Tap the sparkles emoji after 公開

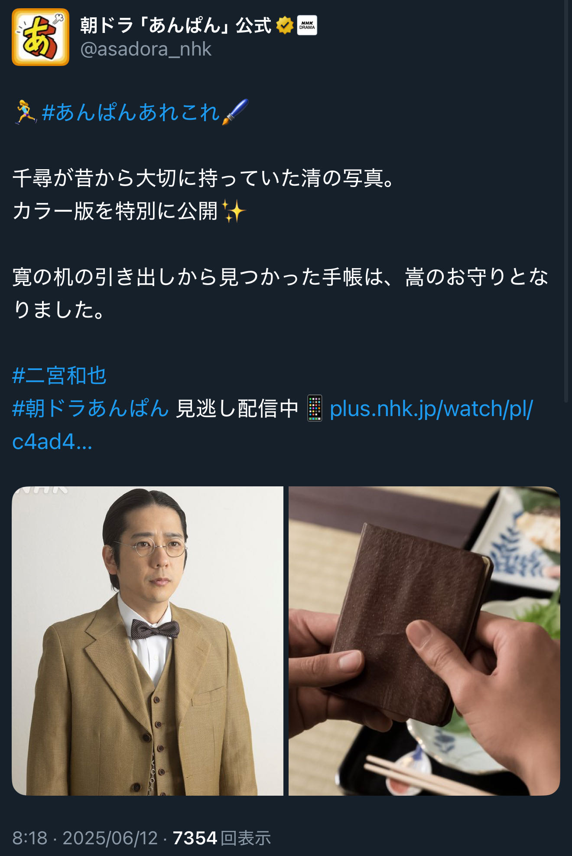pyautogui.click(x=234, y=211)
